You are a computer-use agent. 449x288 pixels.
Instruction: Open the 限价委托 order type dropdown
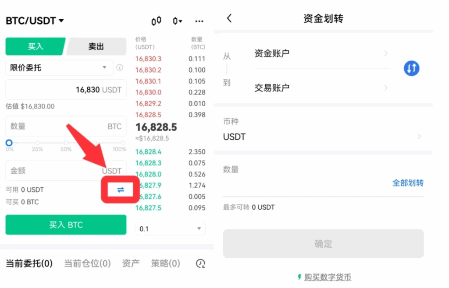click(x=57, y=68)
